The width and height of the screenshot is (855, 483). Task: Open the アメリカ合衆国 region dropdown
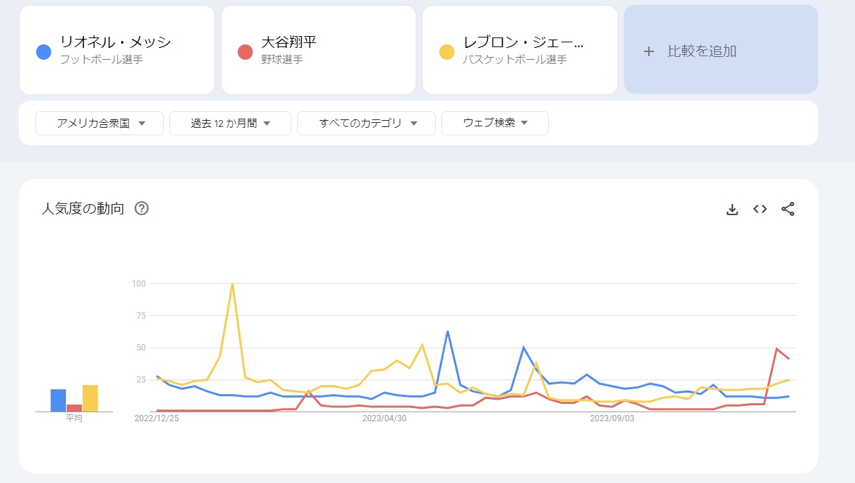[99, 123]
